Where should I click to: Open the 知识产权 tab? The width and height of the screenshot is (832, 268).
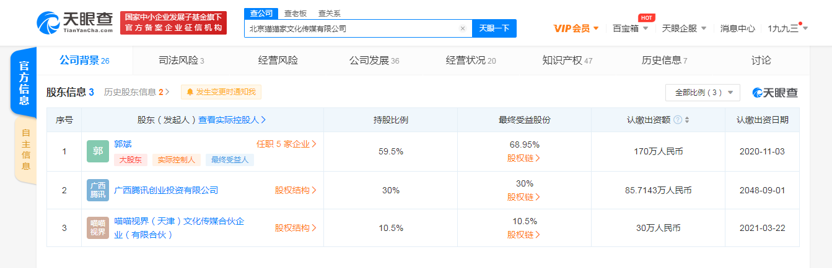(x=567, y=61)
